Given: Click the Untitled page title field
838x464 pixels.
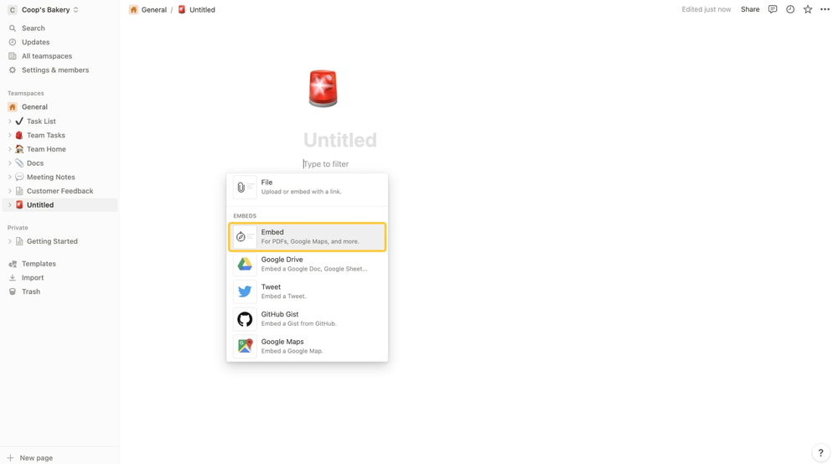Looking at the screenshot, I should (x=340, y=140).
